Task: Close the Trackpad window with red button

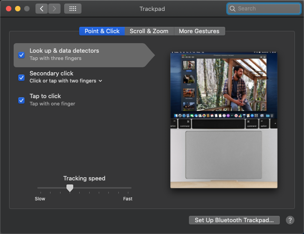Action: [9, 9]
